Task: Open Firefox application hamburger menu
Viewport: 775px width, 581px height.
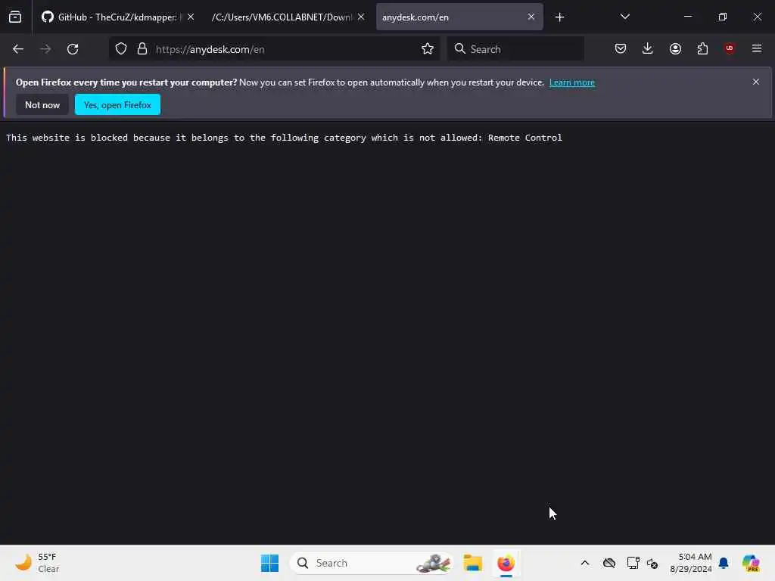Action: point(757,48)
